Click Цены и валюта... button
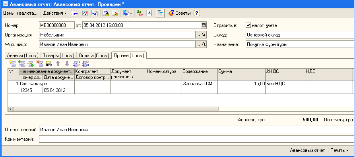This screenshot has height=157, width=355. pos(20,13)
